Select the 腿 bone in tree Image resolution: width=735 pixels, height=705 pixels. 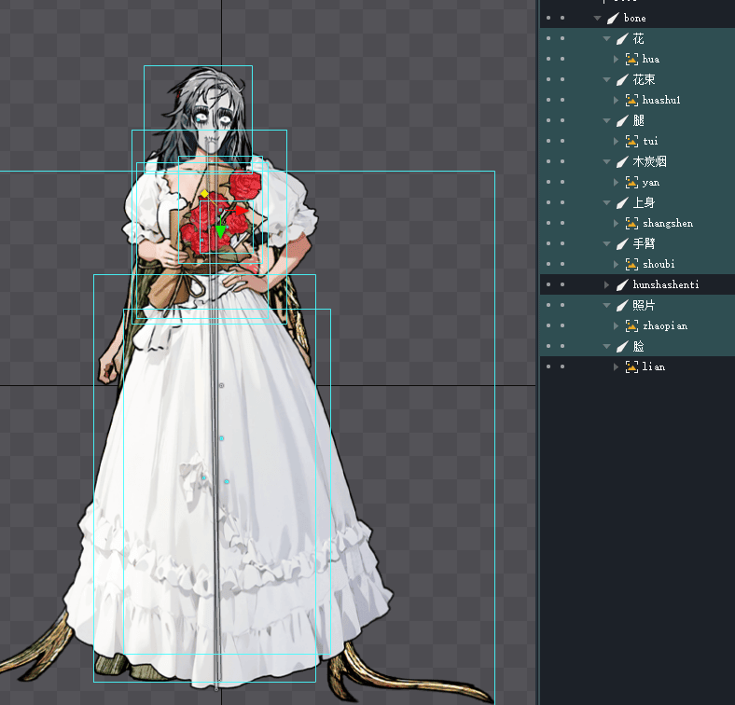(638, 121)
